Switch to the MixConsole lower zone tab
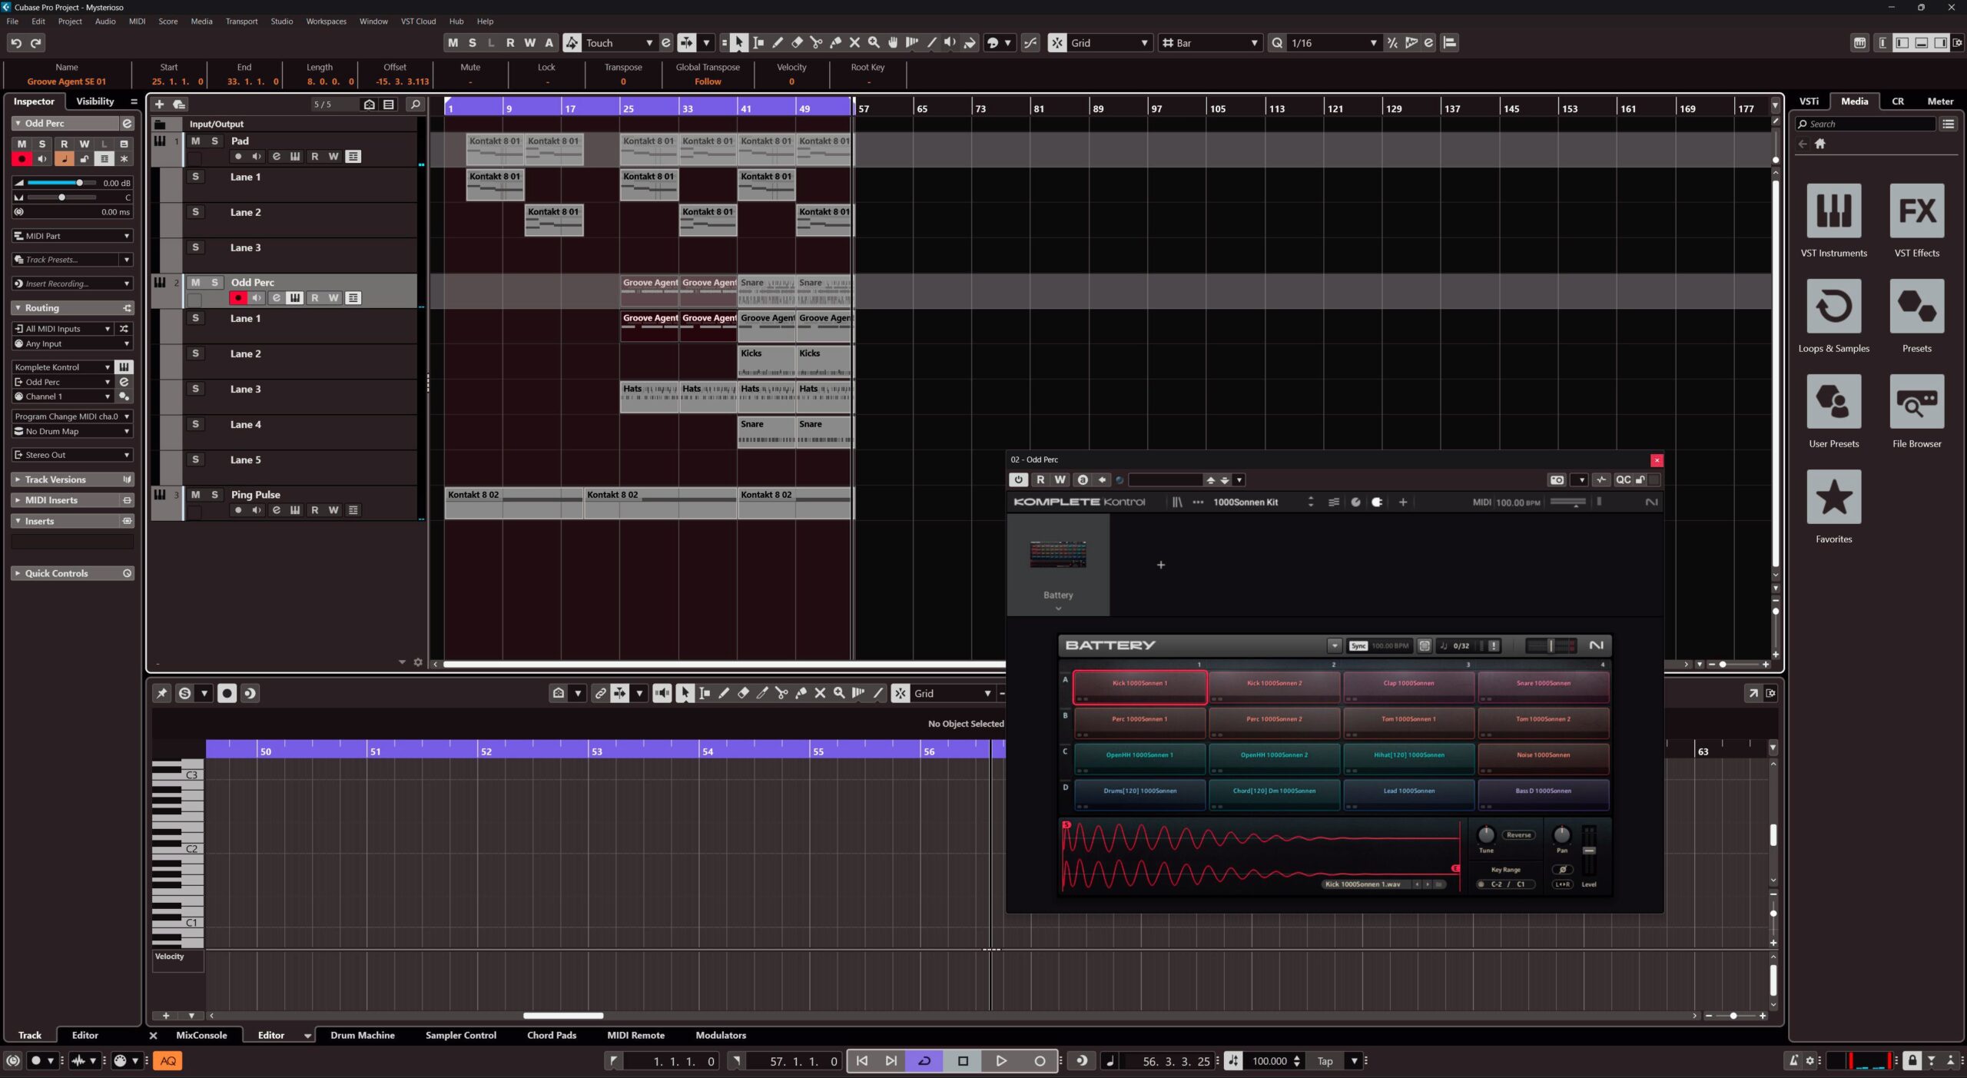This screenshot has height=1078, width=1967. pos(201,1035)
